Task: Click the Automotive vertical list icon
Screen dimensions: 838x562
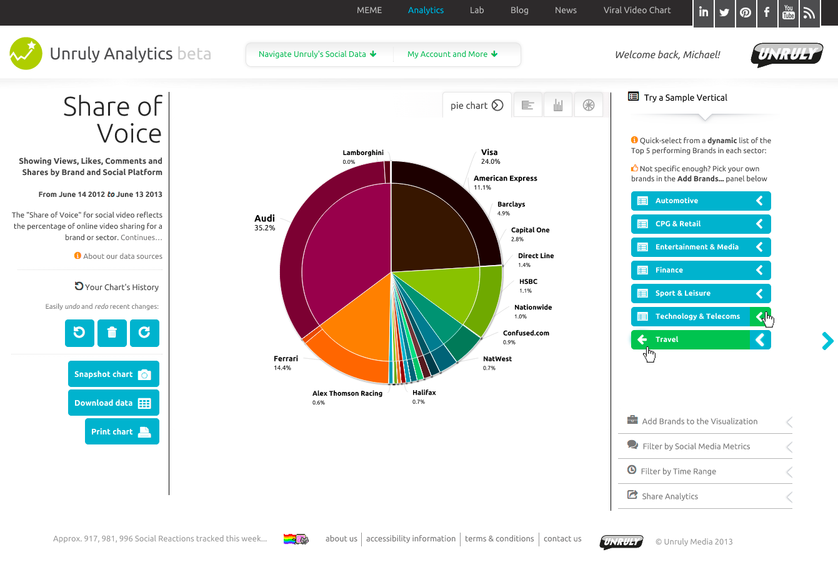Action: pos(642,201)
